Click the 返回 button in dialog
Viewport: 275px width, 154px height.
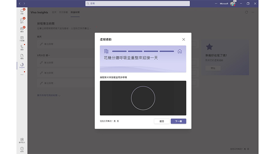(162, 121)
